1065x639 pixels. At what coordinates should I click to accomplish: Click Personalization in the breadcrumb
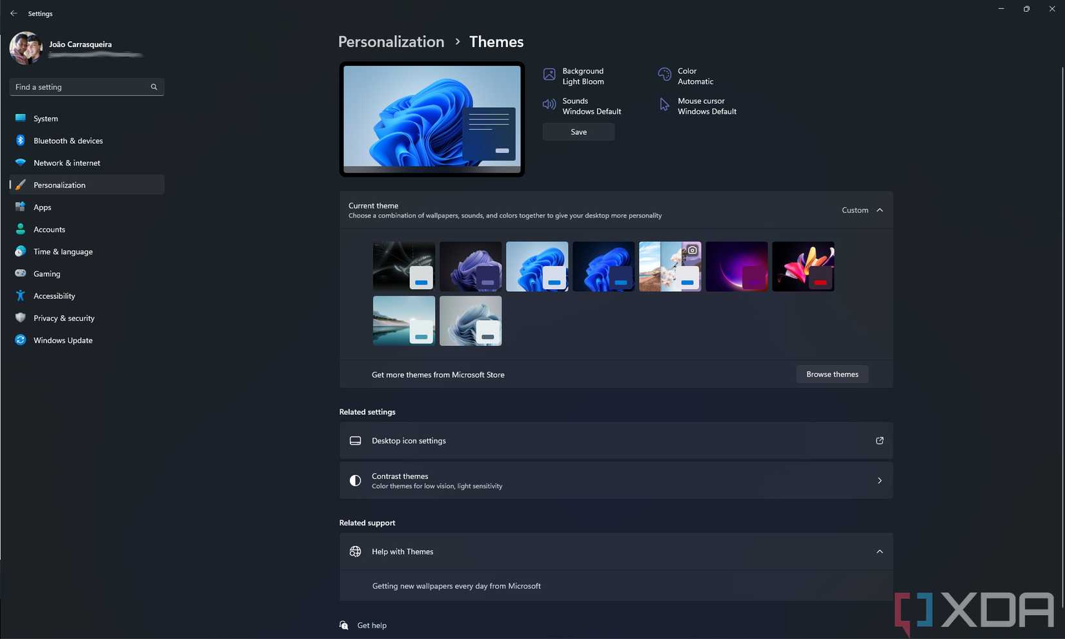tap(391, 41)
